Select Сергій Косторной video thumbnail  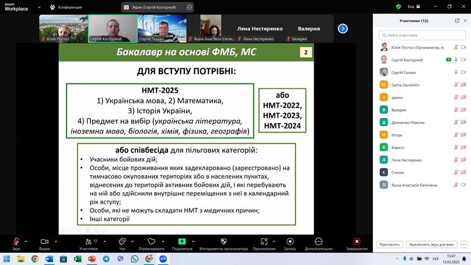click(113, 29)
